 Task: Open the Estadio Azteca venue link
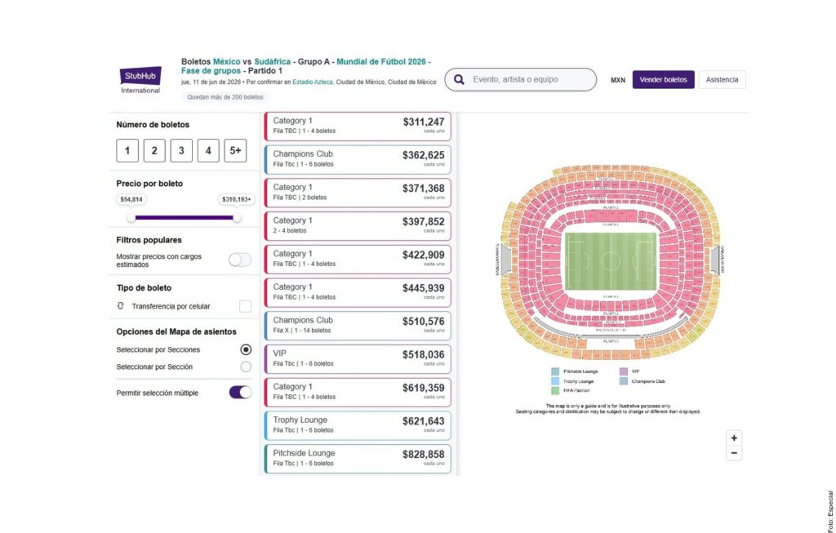(x=313, y=82)
